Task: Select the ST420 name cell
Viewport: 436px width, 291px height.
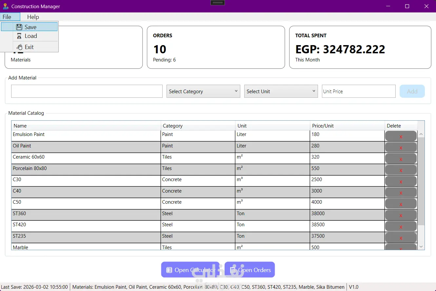Action: point(86,226)
